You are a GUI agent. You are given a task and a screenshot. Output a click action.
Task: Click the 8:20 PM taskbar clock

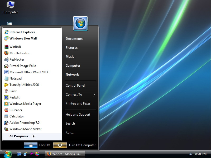pos(201,154)
